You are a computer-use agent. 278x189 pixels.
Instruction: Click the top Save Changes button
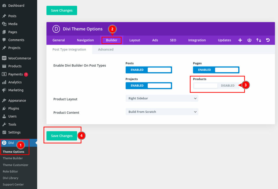62,11
